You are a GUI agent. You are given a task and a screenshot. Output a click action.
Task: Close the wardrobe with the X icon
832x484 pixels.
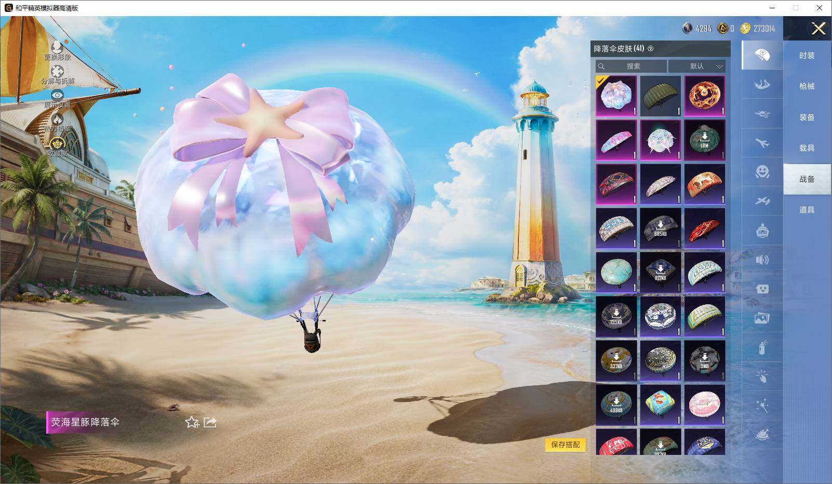818,29
